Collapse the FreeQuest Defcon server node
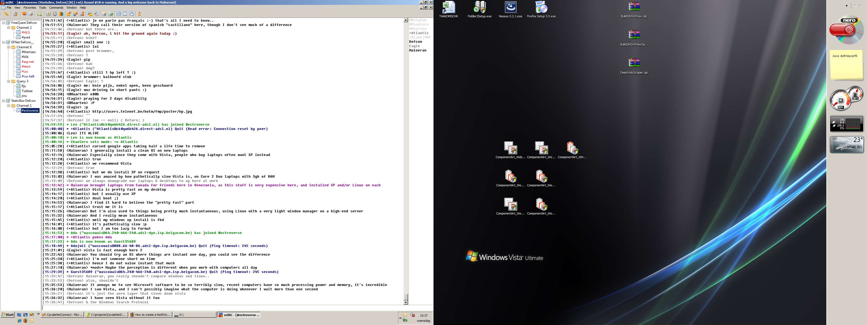 [3, 23]
